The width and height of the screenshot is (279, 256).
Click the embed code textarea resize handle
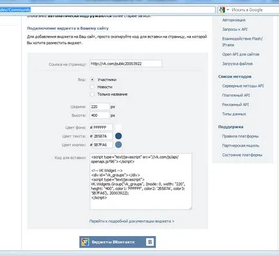tap(190, 208)
